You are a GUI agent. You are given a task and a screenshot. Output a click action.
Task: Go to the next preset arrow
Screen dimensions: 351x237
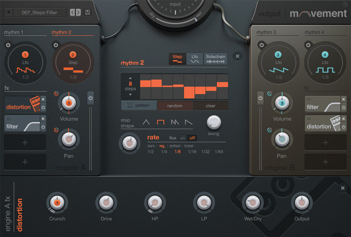click(78, 12)
